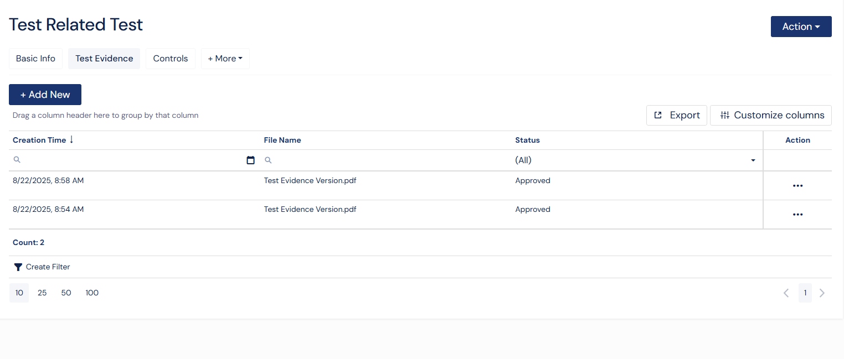Go to the previous page arrow
Image resolution: width=844 pixels, height=359 pixels.
point(786,293)
